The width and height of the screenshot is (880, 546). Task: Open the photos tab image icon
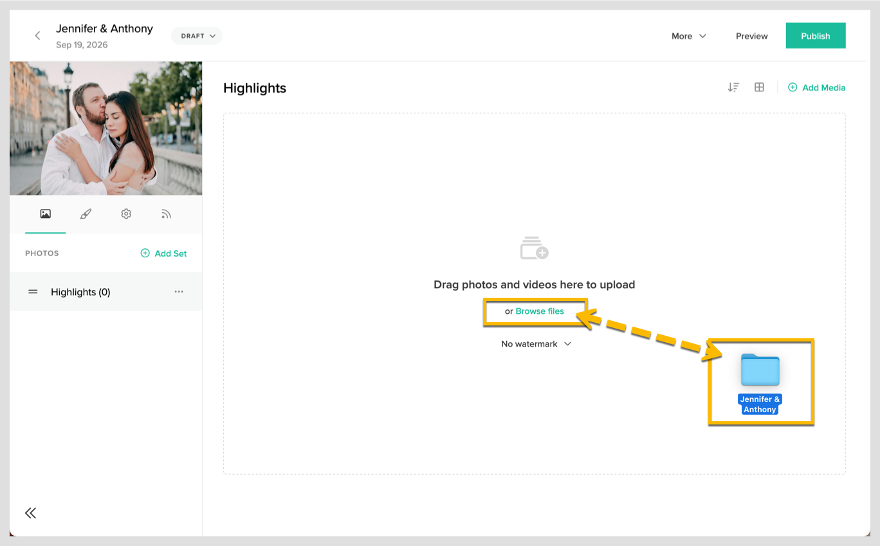45,214
